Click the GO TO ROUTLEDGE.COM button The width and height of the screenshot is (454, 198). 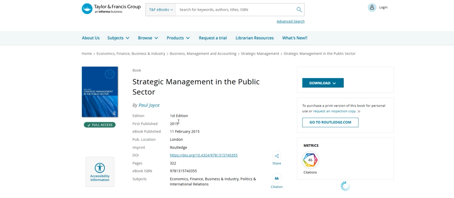(330, 122)
